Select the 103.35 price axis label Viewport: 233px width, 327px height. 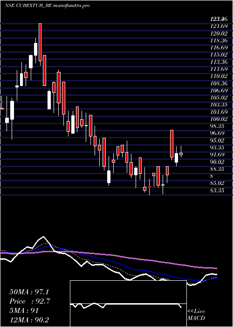(219, 105)
